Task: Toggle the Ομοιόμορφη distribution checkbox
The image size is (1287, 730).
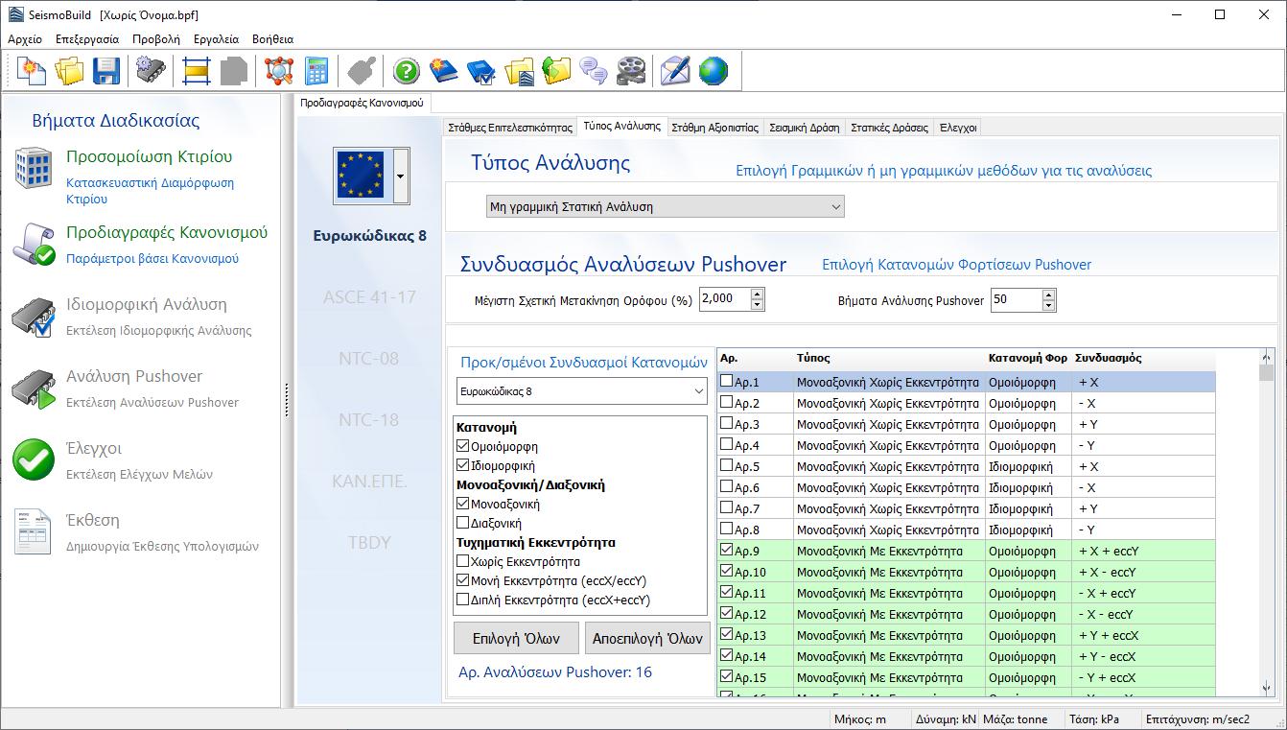Action: (x=464, y=447)
